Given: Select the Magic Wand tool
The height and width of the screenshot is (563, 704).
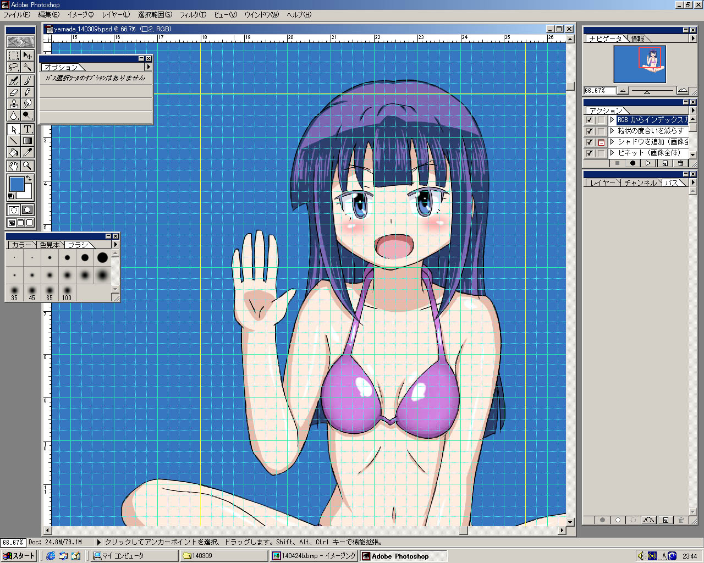Looking at the screenshot, I should click(x=27, y=67).
